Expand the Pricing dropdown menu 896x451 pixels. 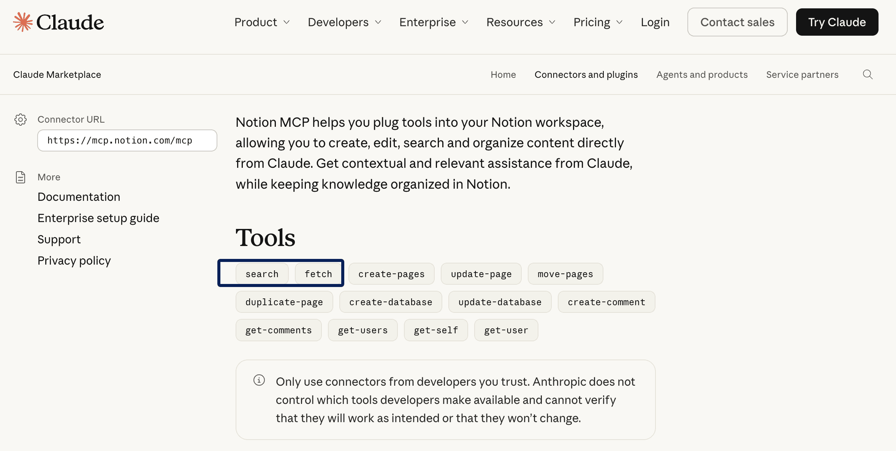click(598, 22)
